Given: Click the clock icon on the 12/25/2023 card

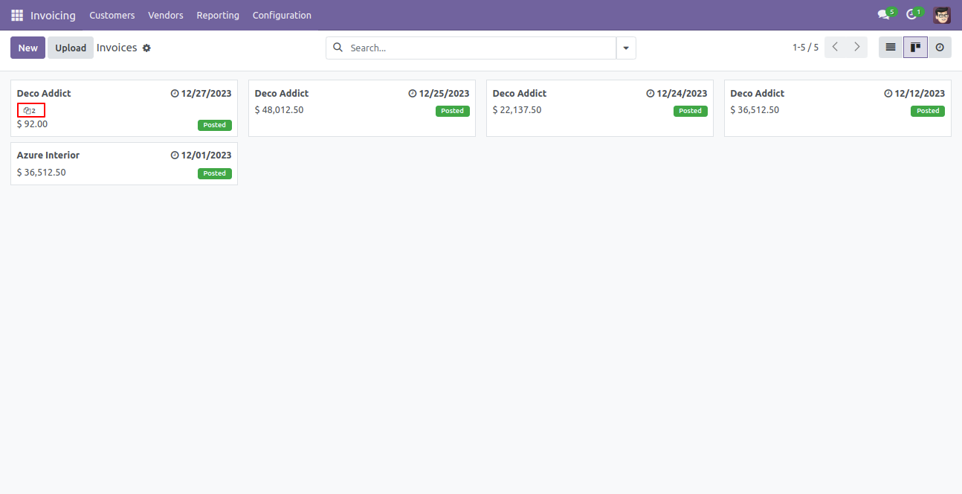Looking at the screenshot, I should coord(413,94).
